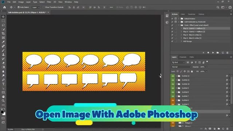Toggle the checkmark for Default Actions set
This screenshot has height=131, width=233.
(172, 19)
